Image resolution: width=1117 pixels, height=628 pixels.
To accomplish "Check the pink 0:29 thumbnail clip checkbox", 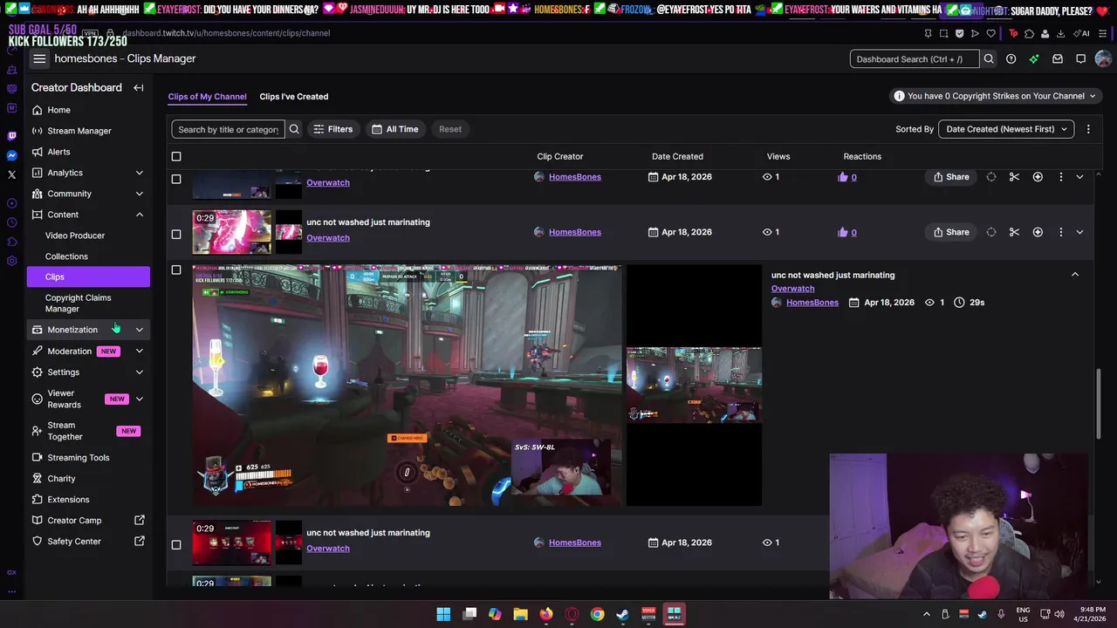I will [x=176, y=234].
